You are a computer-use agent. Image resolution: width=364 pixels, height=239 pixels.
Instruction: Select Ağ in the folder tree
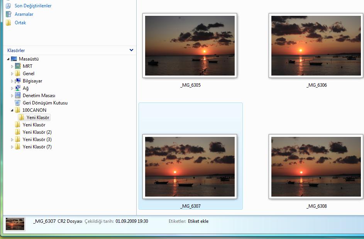click(25, 88)
